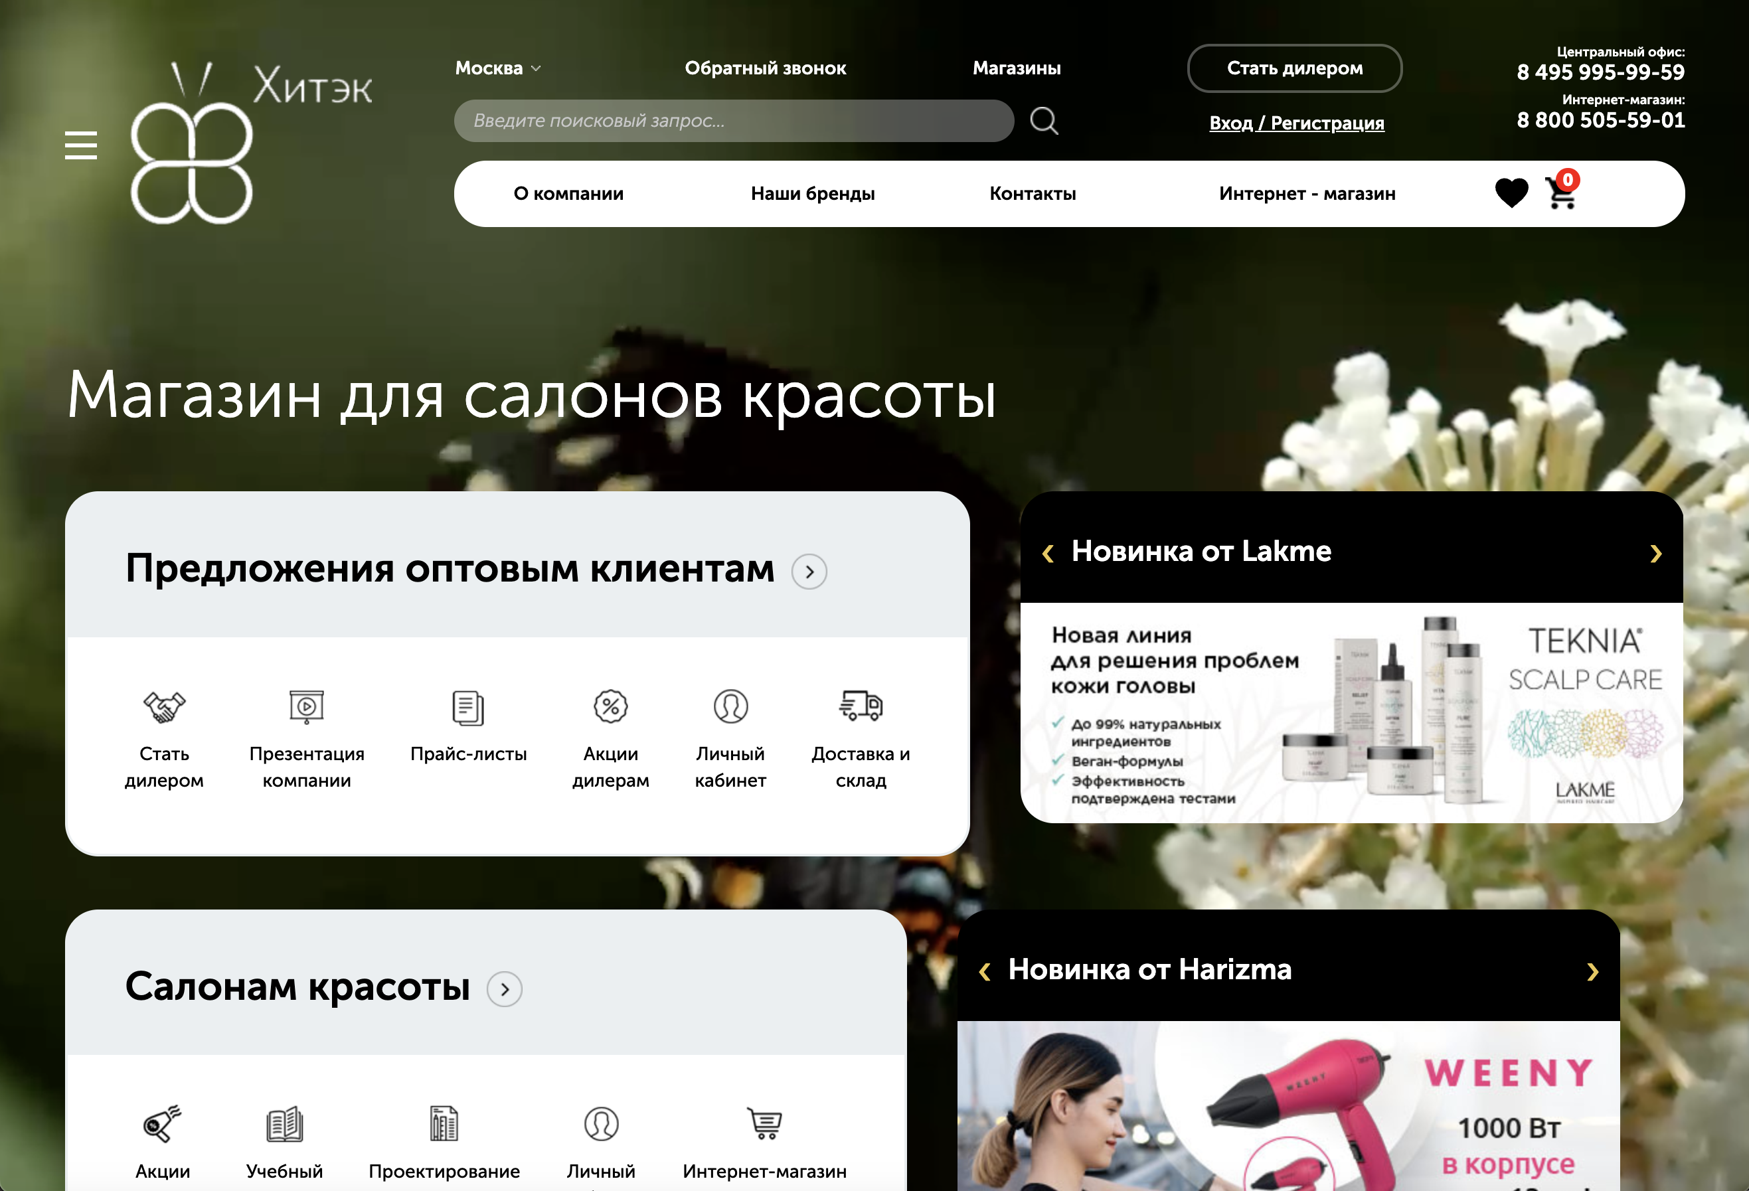Select the "Презентация компании" presentation icon
Image resolution: width=1749 pixels, height=1191 pixels.
click(305, 708)
